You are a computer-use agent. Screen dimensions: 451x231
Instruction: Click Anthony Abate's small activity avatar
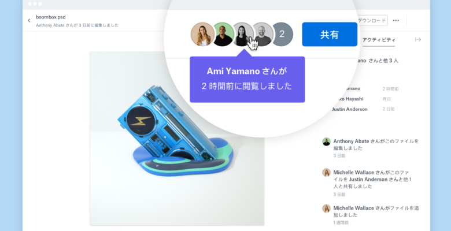tap(326, 141)
